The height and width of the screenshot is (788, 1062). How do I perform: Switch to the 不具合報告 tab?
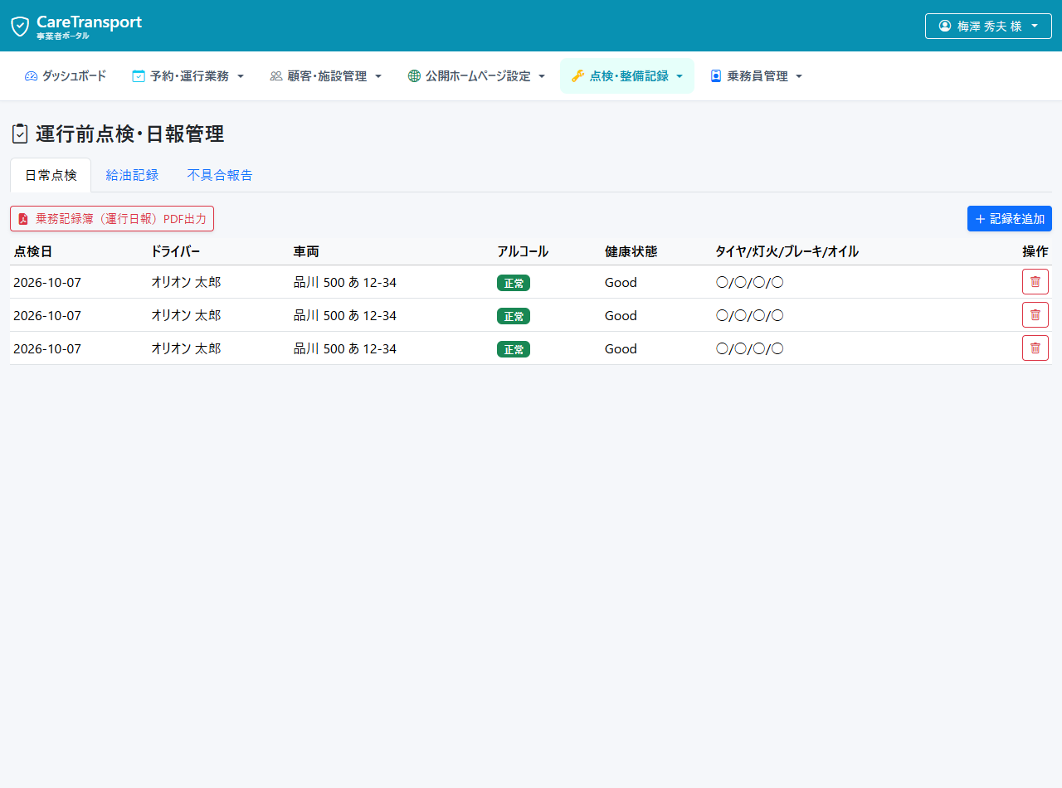[x=220, y=175]
